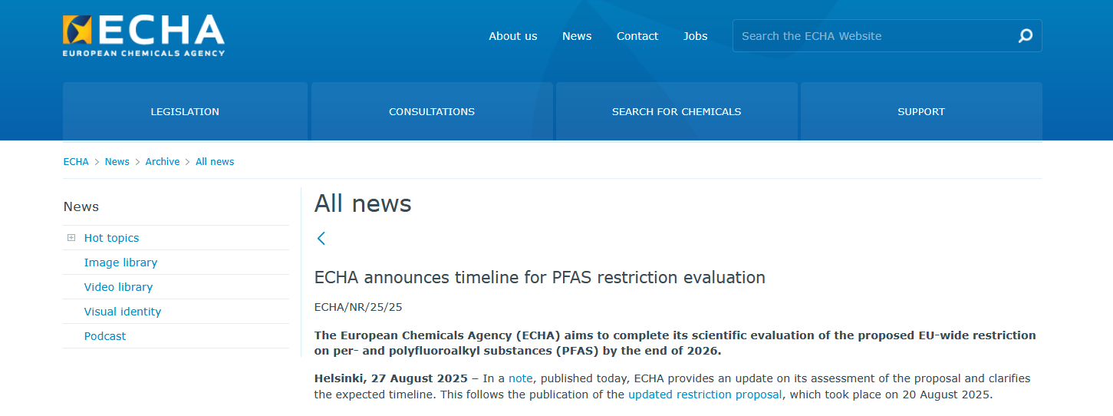Open the About us menu item
Screen dimensions: 1113x416
tap(513, 36)
